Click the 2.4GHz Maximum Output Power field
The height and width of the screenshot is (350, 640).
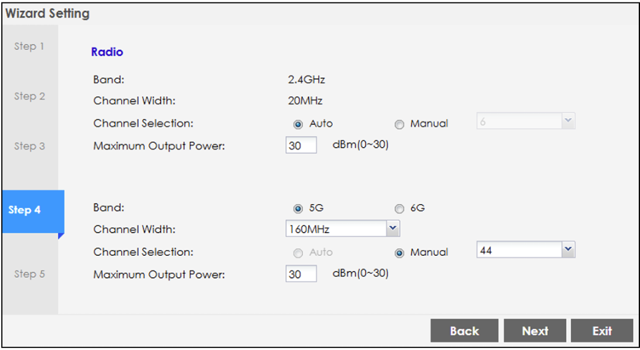(300, 146)
